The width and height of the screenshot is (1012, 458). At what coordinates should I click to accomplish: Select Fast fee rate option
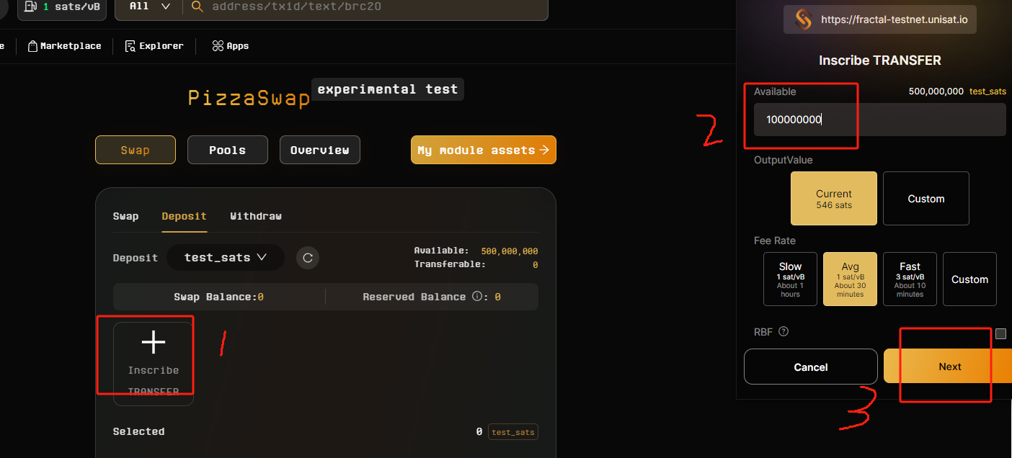click(x=910, y=279)
